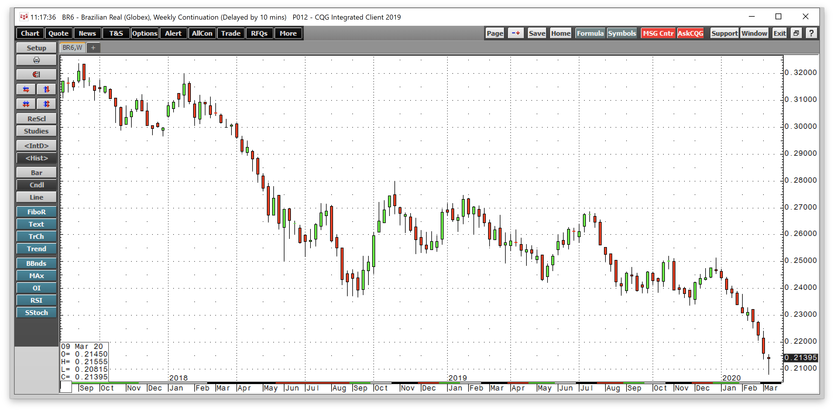Click the 0.32000 price scale label
834x411 pixels.
[x=801, y=72]
